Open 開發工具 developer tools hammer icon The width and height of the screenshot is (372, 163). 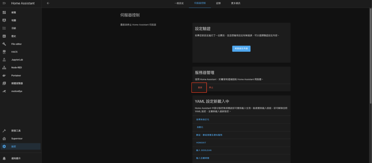tap(4, 131)
